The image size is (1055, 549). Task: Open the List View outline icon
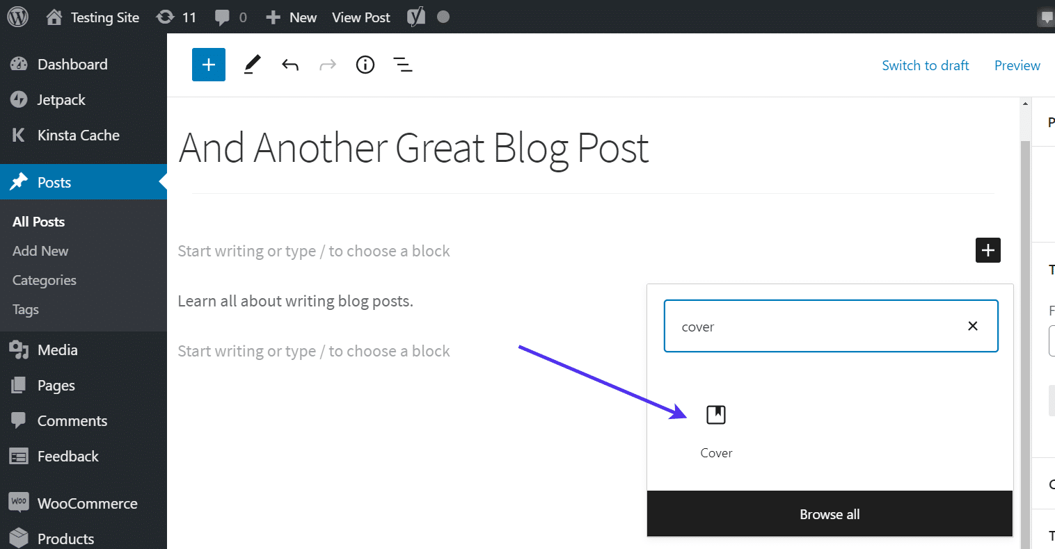coord(403,65)
